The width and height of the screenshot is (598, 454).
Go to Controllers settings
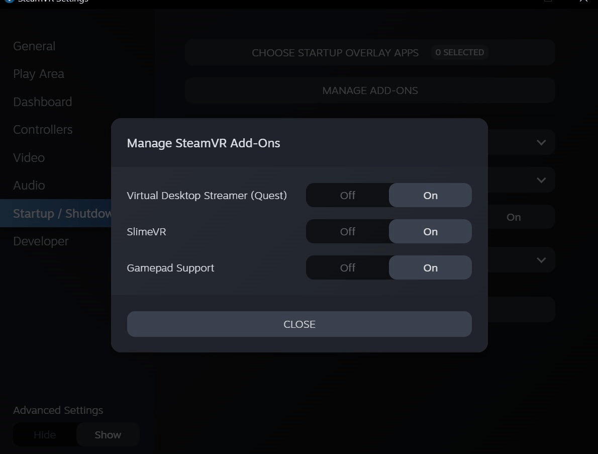[x=43, y=130]
